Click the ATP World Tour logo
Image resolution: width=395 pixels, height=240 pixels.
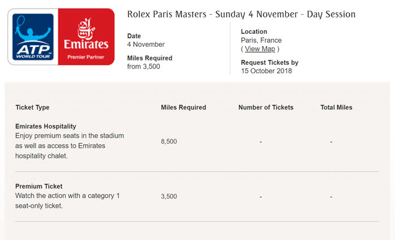tap(33, 37)
